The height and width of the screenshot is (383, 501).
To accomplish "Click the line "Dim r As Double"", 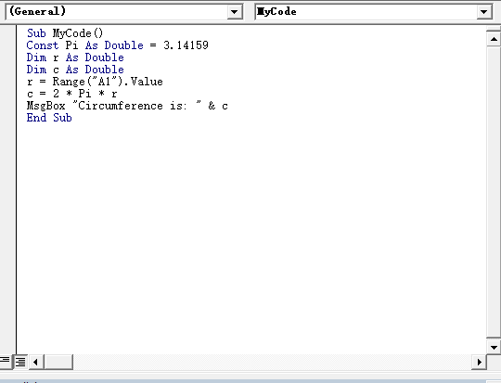I will [x=75, y=57].
